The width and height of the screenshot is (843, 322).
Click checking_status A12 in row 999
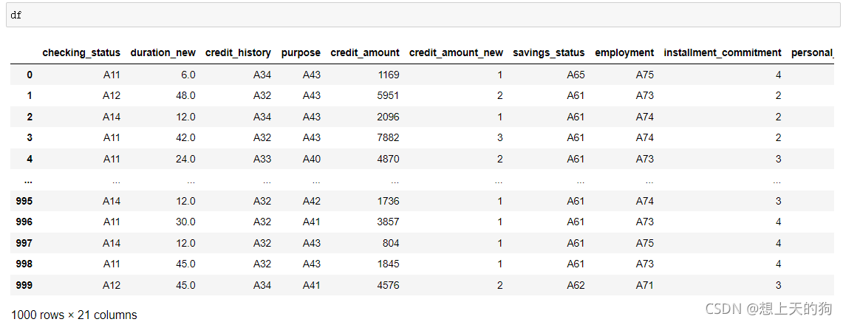pyautogui.click(x=112, y=286)
